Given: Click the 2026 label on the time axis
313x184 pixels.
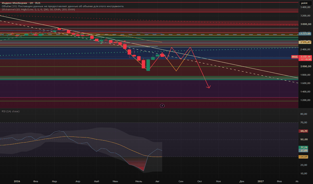Looking at the screenshot, I should point(17,181).
